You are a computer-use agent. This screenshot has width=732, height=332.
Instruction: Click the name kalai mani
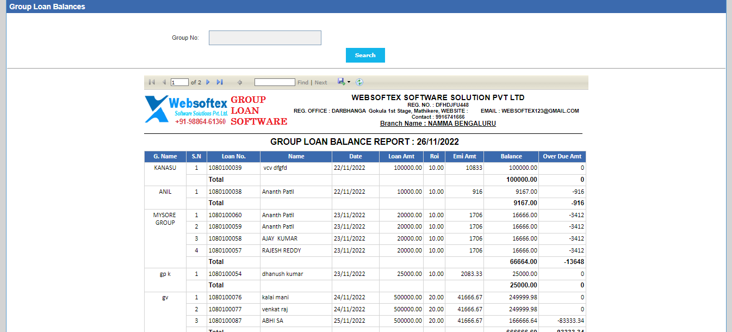275,297
